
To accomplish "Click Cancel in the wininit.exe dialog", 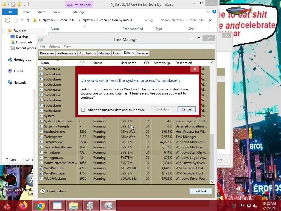I will 186,109.
